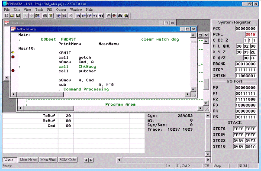
Task: Click the AdDaTst.asm horizontal scrollbar thumb
Action: pyautogui.click(x=40, y=94)
